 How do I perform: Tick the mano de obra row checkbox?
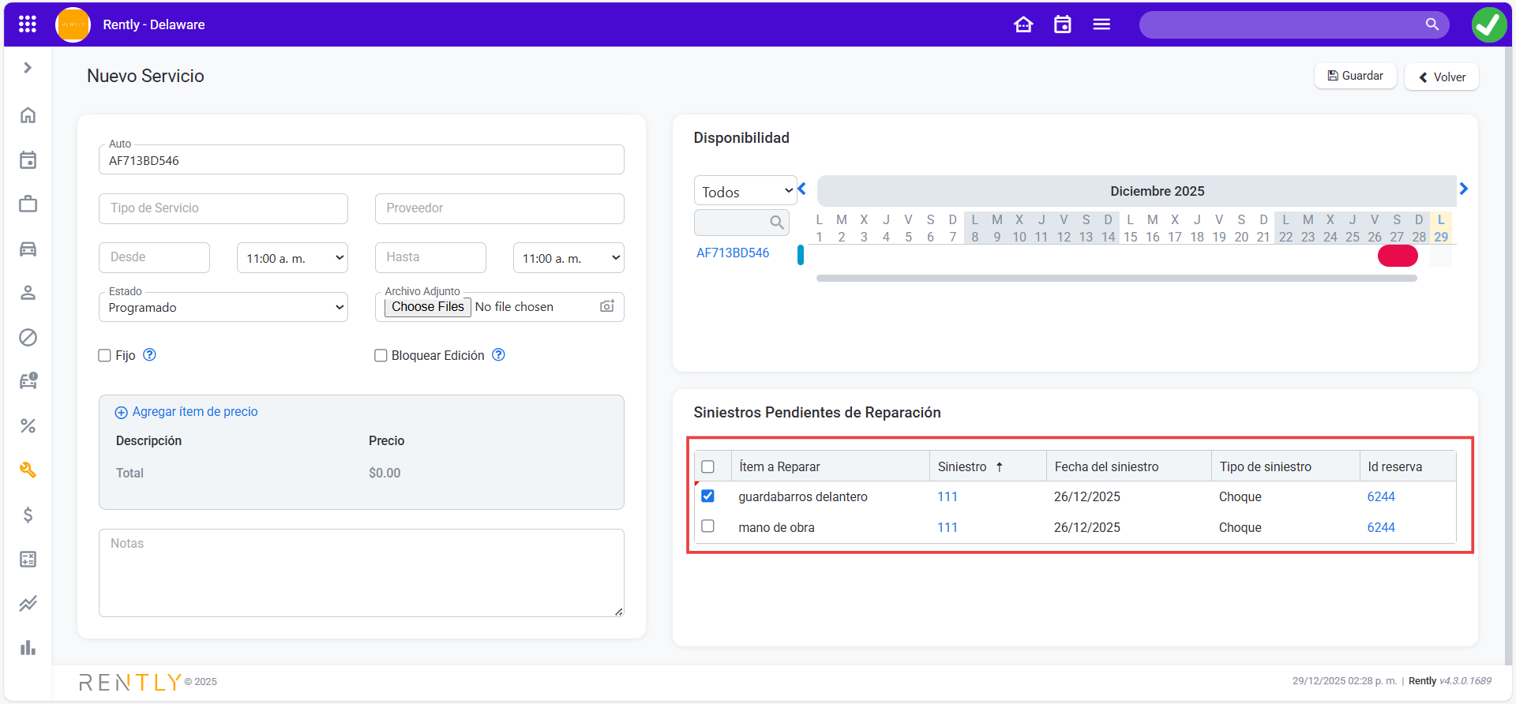(707, 526)
